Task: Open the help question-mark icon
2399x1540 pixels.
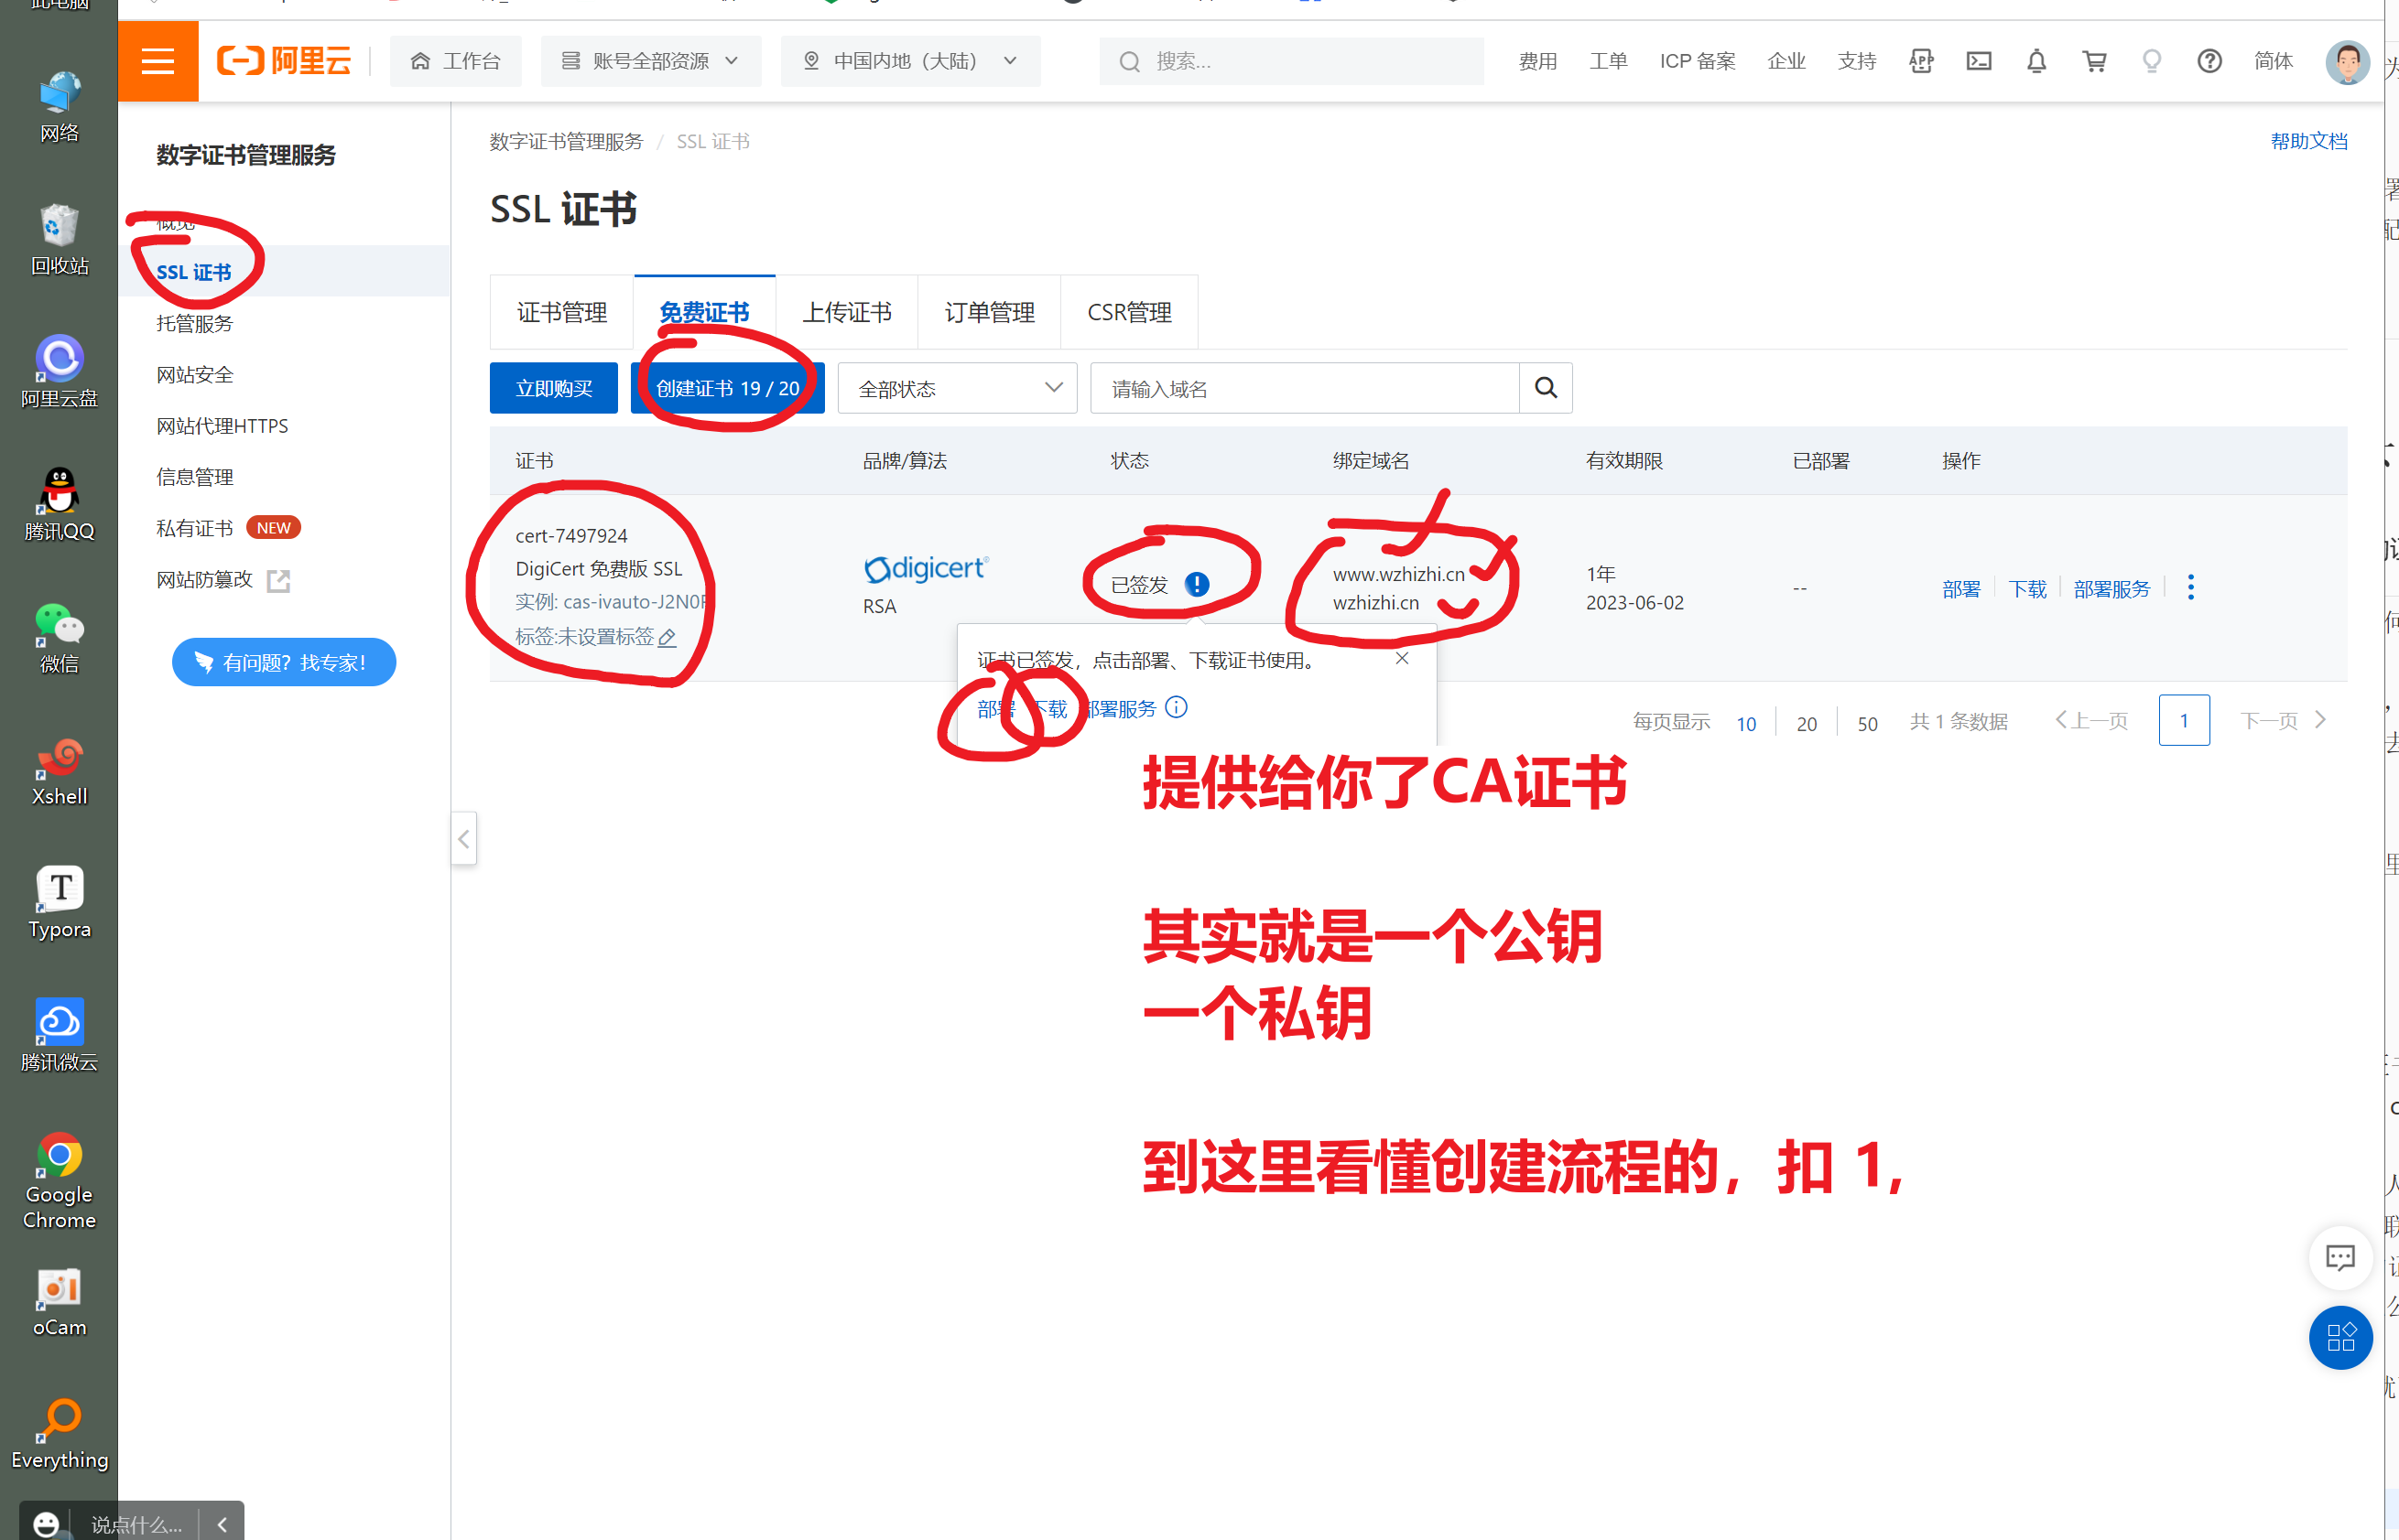Action: (2209, 61)
